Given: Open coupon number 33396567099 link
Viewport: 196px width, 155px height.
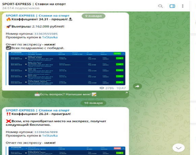Looking at the screenshot, I should click(x=46, y=132).
